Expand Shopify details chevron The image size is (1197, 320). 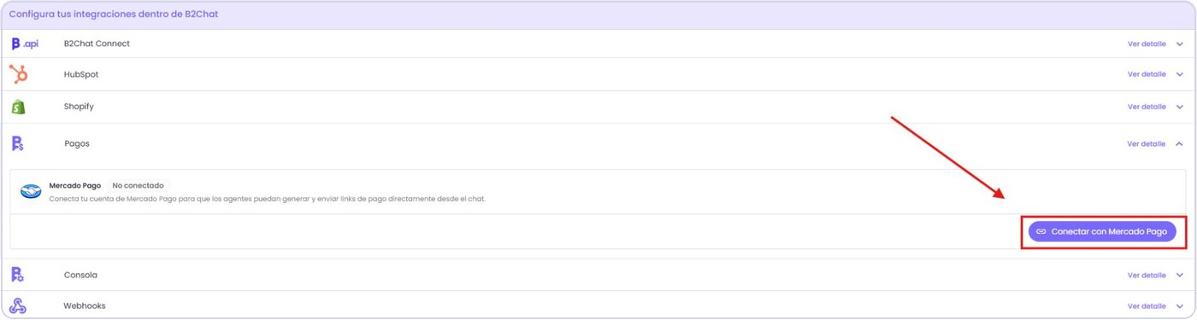point(1179,107)
